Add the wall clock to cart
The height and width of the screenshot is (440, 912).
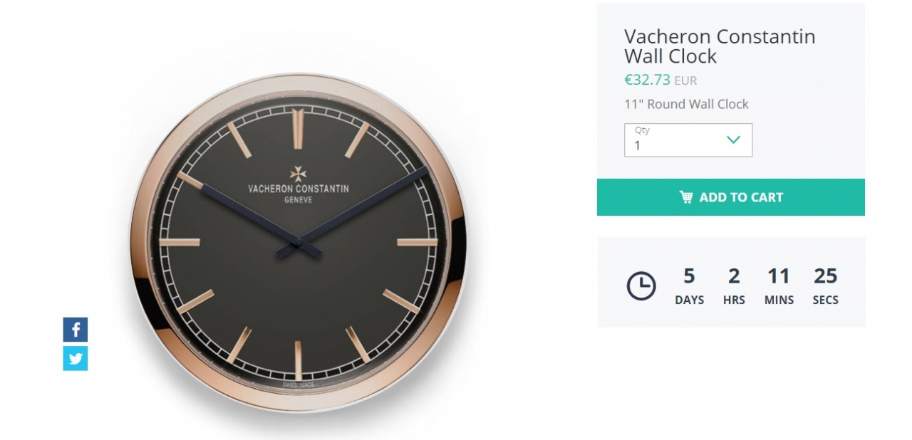731,197
